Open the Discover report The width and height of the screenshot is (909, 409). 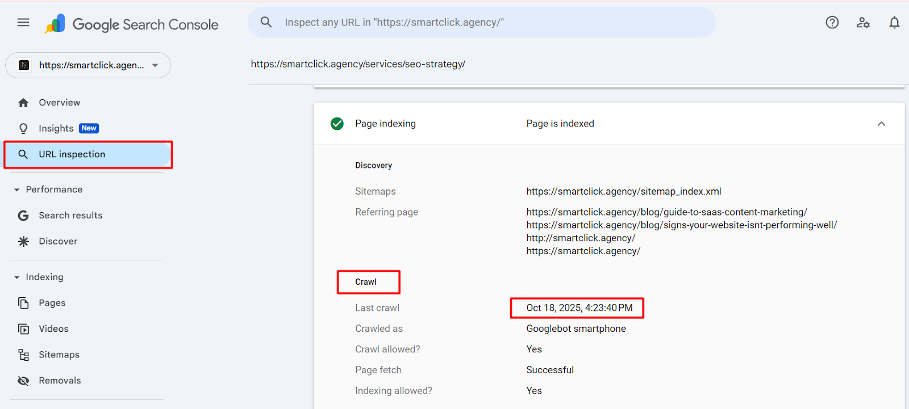(58, 242)
